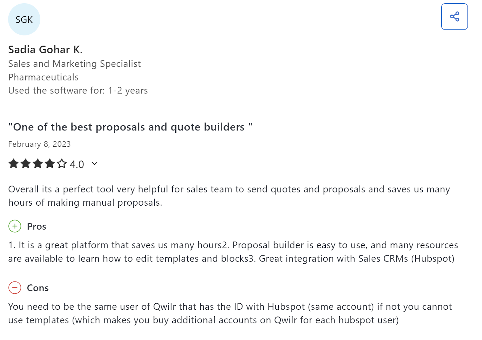Click the red minus Cons icon
This screenshot has width=482, height=340.
click(x=15, y=288)
